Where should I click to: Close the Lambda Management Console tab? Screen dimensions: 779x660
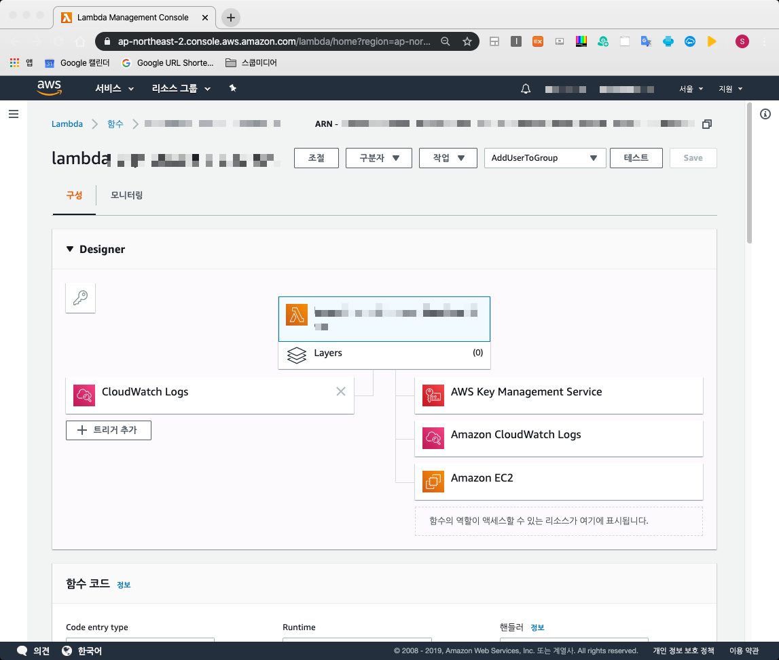205,18
